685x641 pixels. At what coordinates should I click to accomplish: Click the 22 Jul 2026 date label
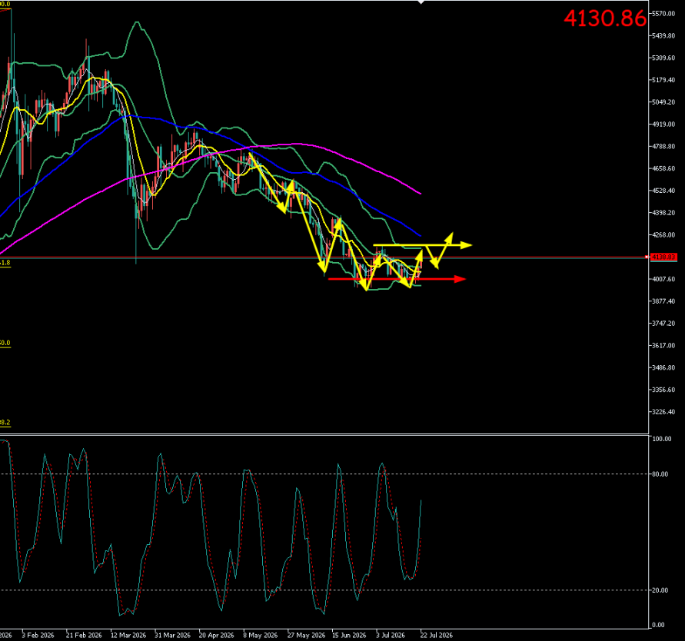[x=437, y=635]
